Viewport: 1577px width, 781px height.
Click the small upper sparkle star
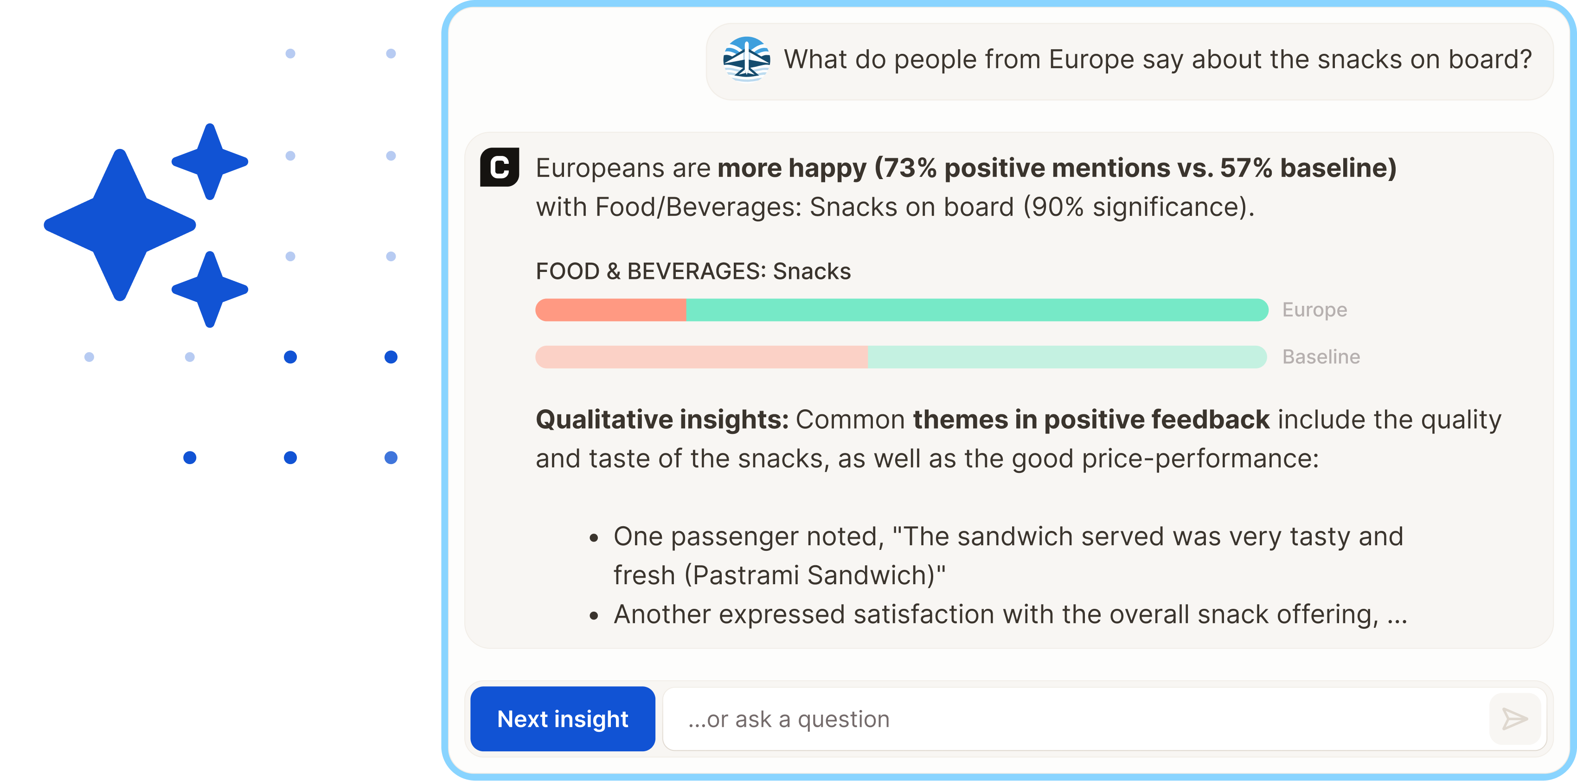coord(210,161)
